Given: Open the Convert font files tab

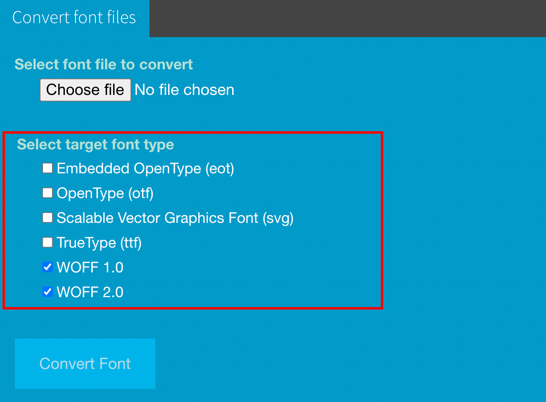Looking at the screenshot, I should [74, 18].
